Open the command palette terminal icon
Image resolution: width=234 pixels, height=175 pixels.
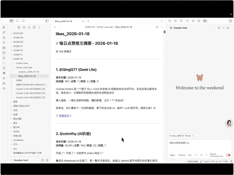click(x=4, y=63)
